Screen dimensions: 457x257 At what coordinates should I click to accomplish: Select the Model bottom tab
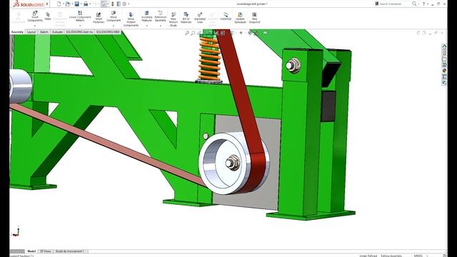pyautogui.click(x=31, y=251)
